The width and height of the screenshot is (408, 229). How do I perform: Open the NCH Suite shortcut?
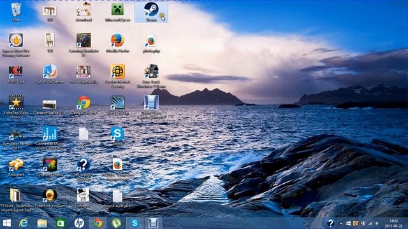(x=15, y=72)
